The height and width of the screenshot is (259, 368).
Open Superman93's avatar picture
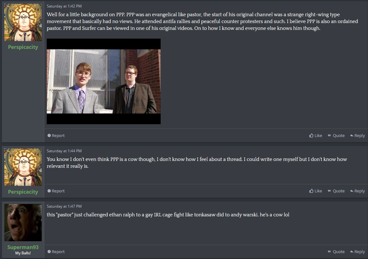pyautogui.click(x=23, y=222)
